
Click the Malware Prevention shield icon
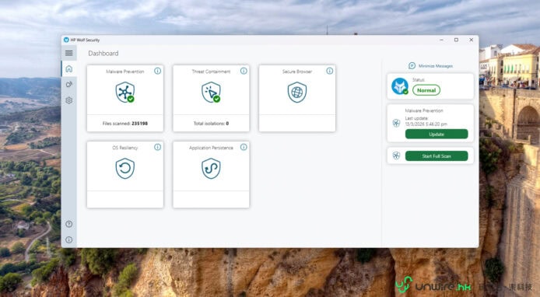[124, 93]
